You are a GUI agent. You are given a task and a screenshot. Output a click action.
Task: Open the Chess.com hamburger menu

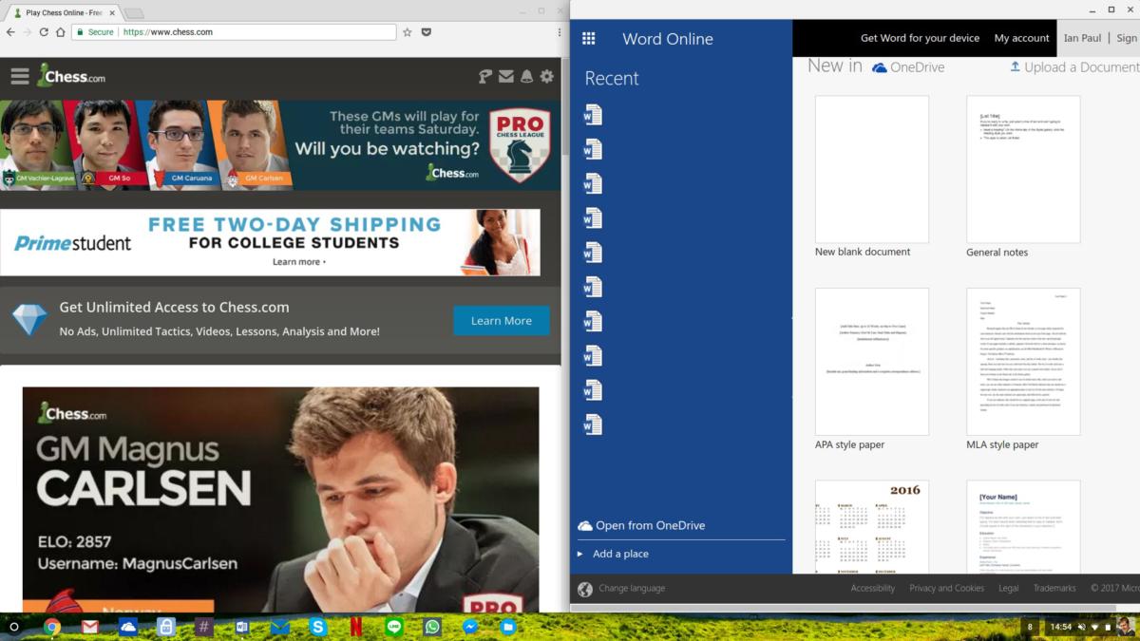tap(20, 76)
